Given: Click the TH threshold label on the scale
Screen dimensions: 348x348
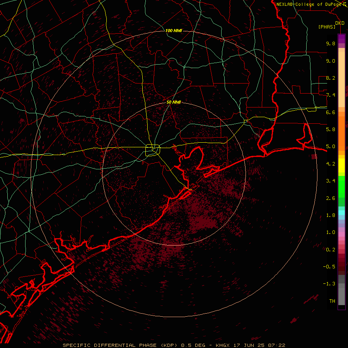Looking at the screenshot, I should [332, 301].
